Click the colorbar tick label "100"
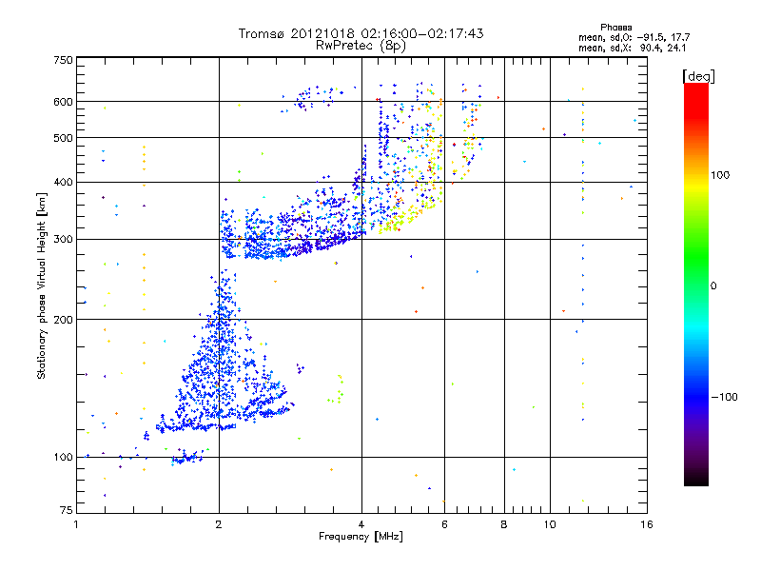The width and height of the screenshot is (761, 571). coord(720,175)
